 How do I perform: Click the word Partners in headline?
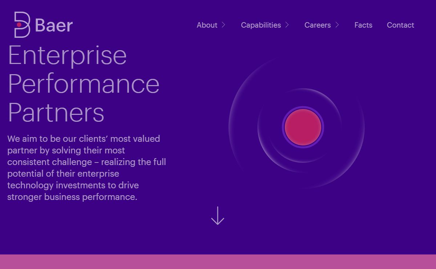pyautogui.click(x=56, y=113)
